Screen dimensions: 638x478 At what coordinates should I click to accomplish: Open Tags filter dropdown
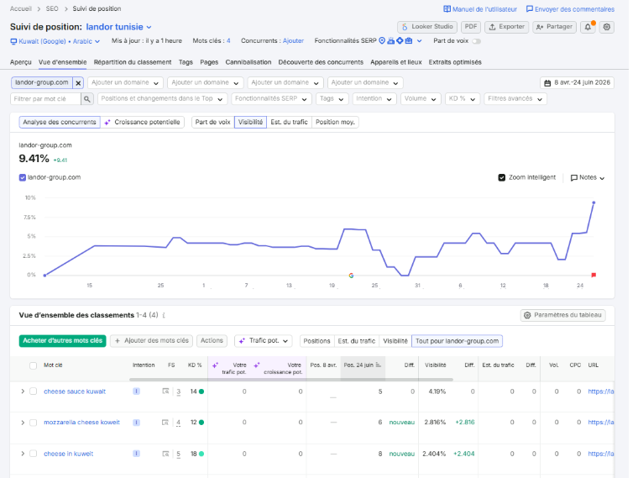[x=332, y=98]
